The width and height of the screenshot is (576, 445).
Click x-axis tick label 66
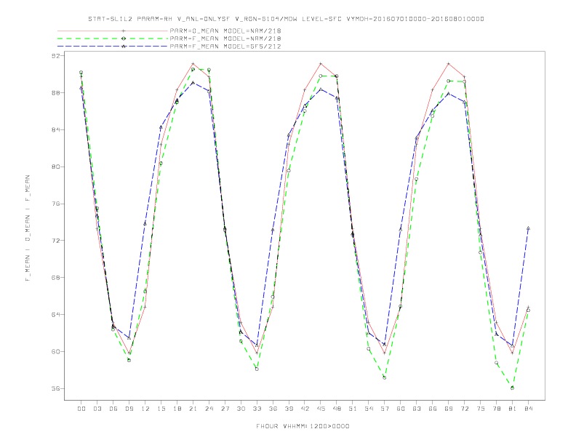(433, 409)
